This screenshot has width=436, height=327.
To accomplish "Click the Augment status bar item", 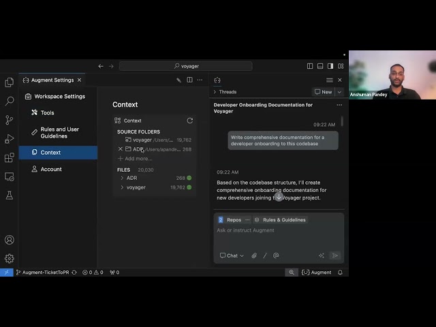I will pos(316,272).
